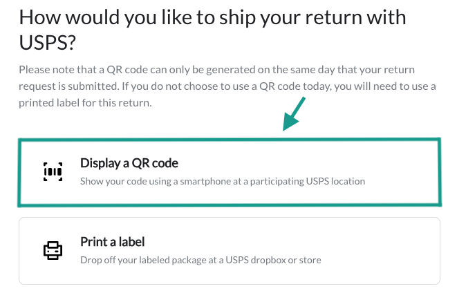Click the "How would you like to ship" heading
The width and height of the screenshot is (457, 302).
(x=213, y=17)
